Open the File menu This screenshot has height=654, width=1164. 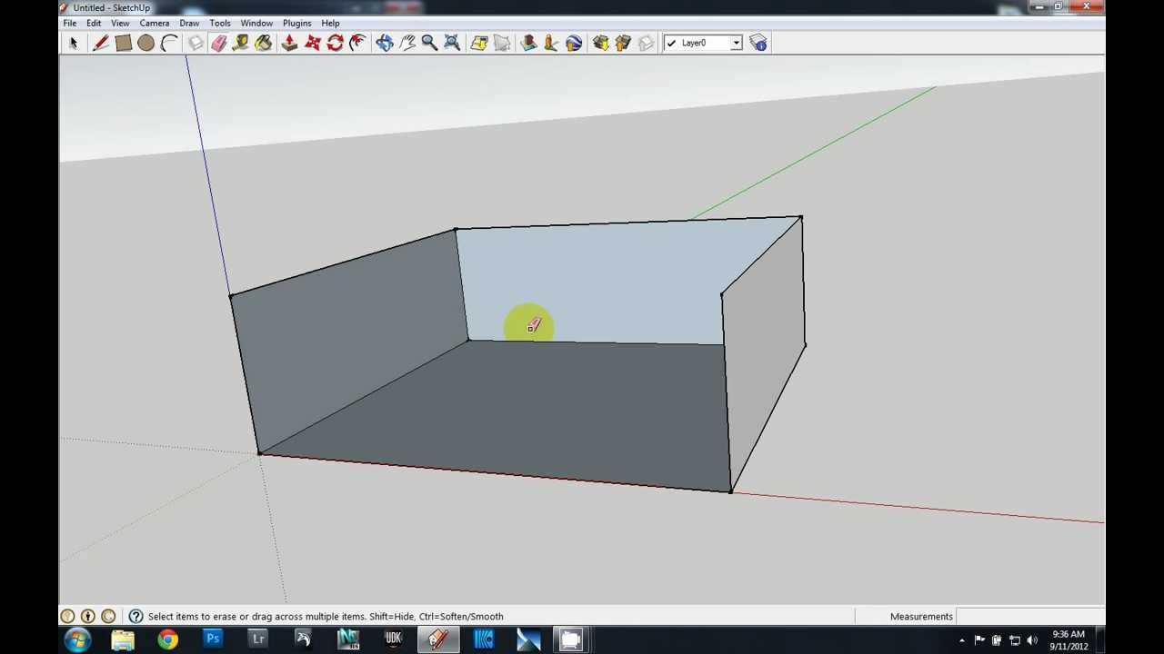(69, 23)
